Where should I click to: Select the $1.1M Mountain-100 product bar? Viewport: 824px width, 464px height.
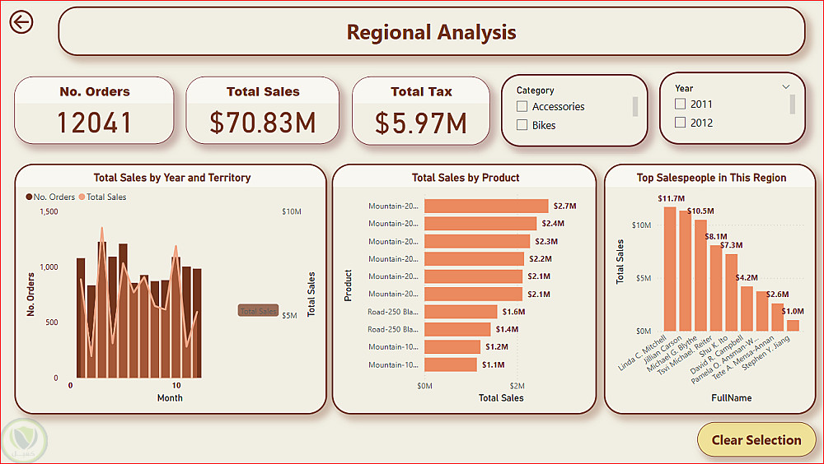(451, 364)
